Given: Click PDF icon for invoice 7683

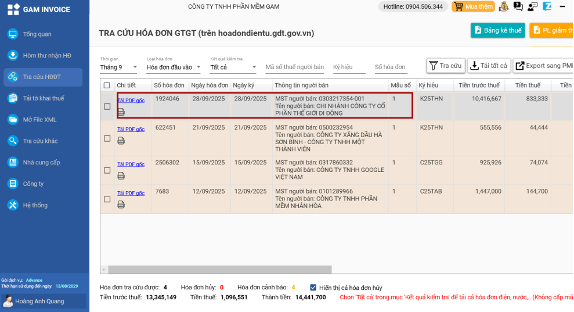Looking at the screenshot, I should [121, 205].
